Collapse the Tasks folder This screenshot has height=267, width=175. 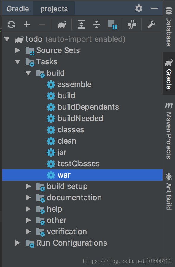[x=17, y=62]
